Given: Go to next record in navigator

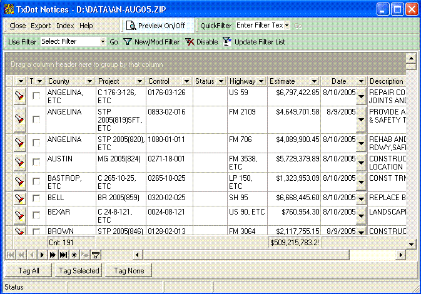Looking at the screenshot, I should tap(43, 255).
